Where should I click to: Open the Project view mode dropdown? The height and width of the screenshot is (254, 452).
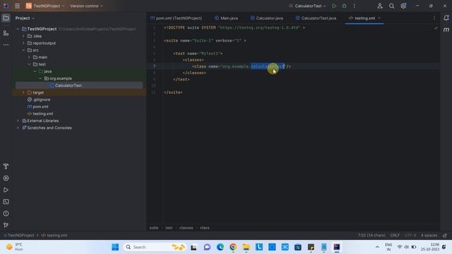pyautogui.click(x=25, y=18)
